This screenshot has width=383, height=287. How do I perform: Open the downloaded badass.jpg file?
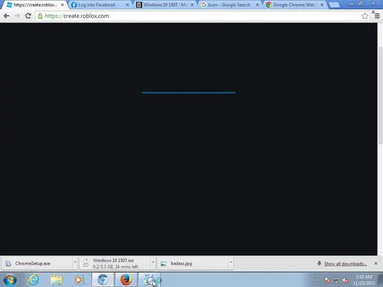point(193,263)
